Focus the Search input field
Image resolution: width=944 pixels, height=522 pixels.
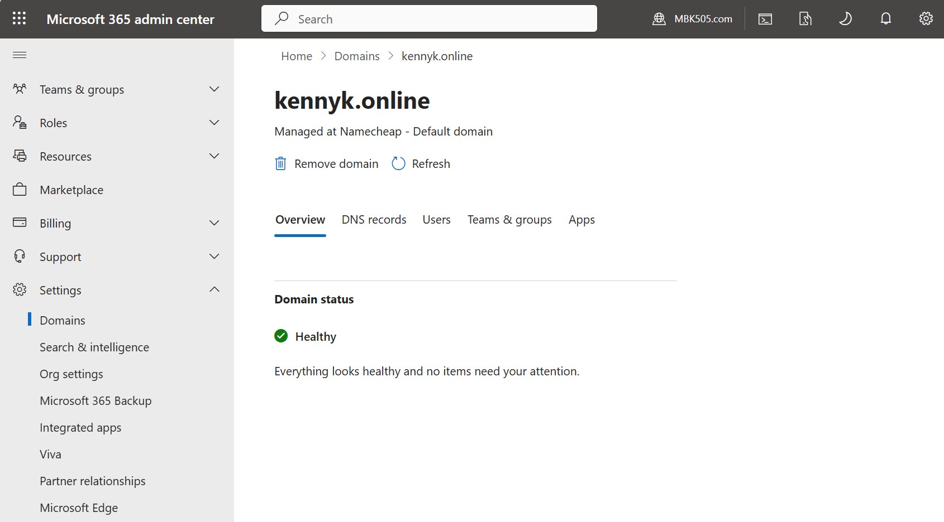[429, 18]
